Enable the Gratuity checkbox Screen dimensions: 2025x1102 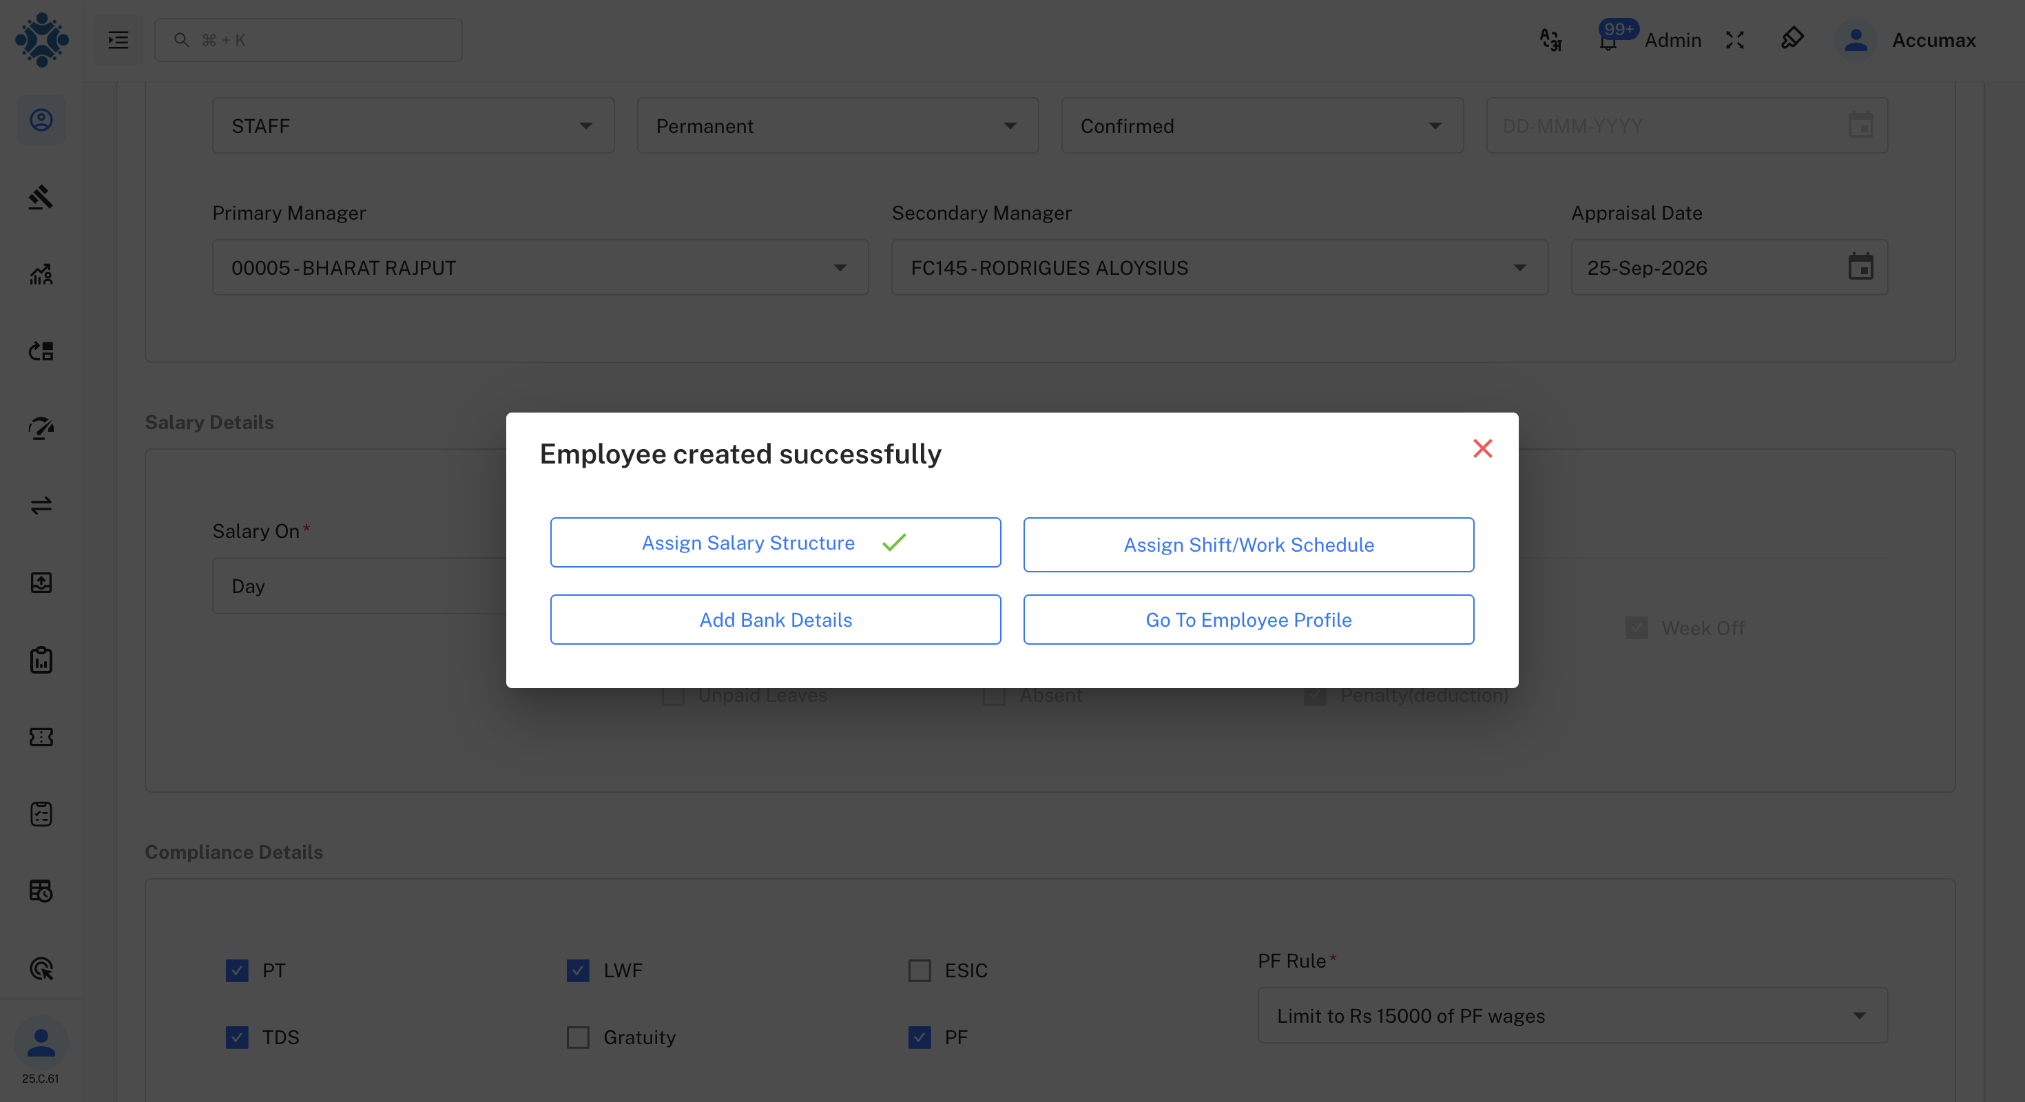pos(578,1037)
